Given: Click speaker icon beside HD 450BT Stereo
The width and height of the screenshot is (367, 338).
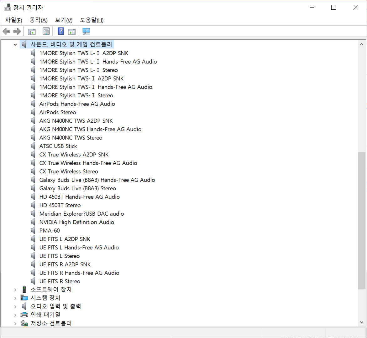Looking at the screenshot, I should tap(33, 205).
